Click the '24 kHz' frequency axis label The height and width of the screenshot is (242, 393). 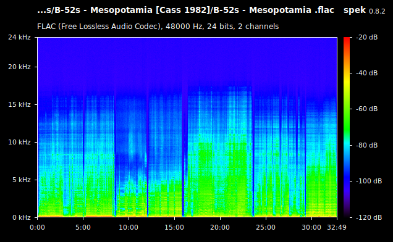[x=19, y=37]
